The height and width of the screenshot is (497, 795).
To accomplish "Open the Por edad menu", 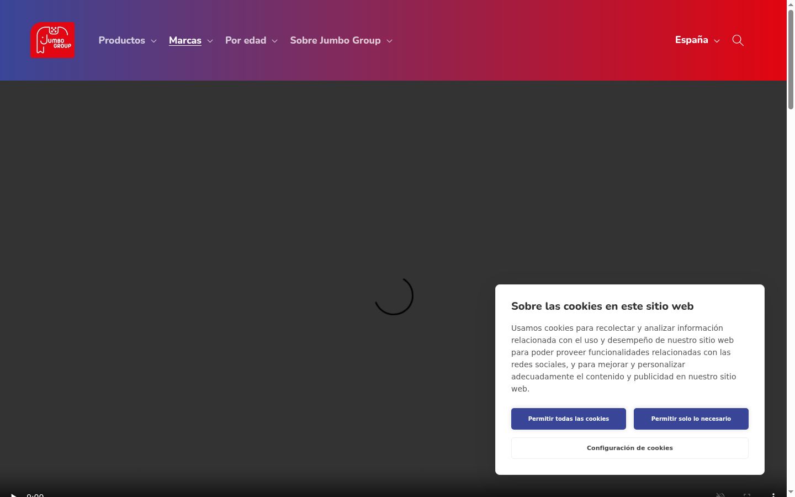I will coord(246,40).
